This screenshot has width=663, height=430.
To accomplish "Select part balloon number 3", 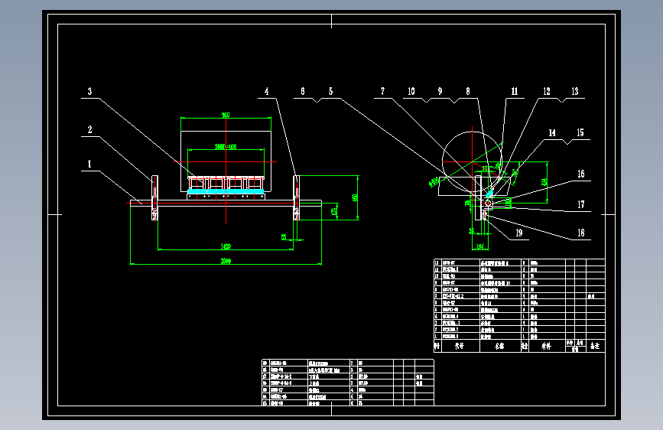I will tap(89, 91).
